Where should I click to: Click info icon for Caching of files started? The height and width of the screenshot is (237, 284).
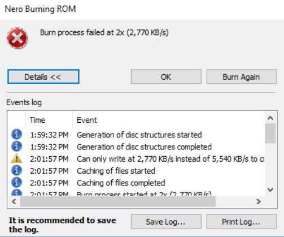pyautogui.click(x=16, y=170)
